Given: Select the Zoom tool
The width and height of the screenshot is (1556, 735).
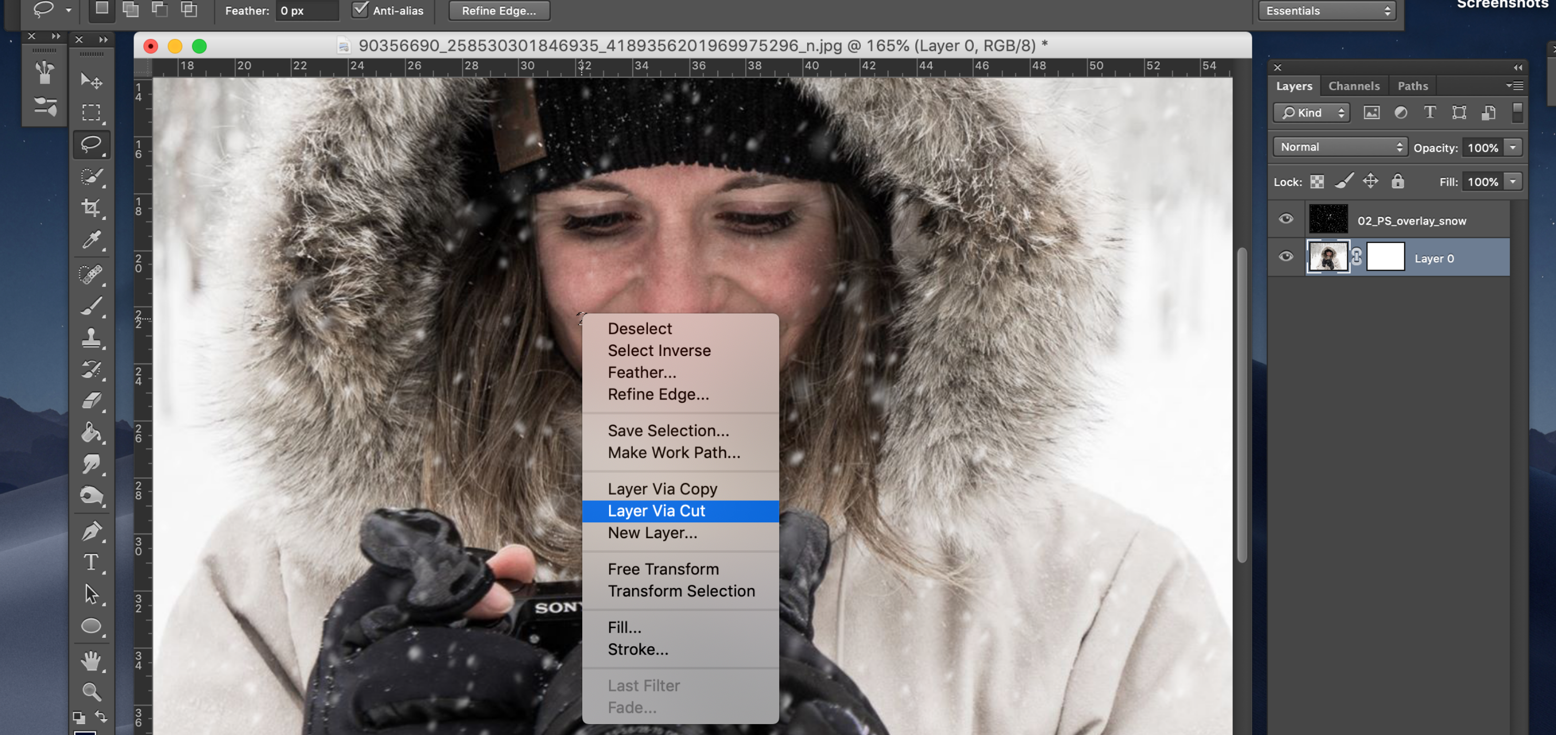Looking at the screenshot, I should coord(92,692).
